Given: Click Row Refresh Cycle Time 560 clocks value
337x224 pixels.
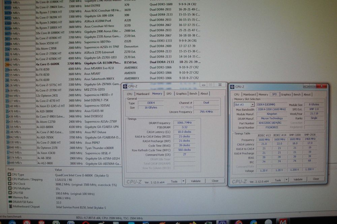Looking at the screenshot, I should click(184, 150).
